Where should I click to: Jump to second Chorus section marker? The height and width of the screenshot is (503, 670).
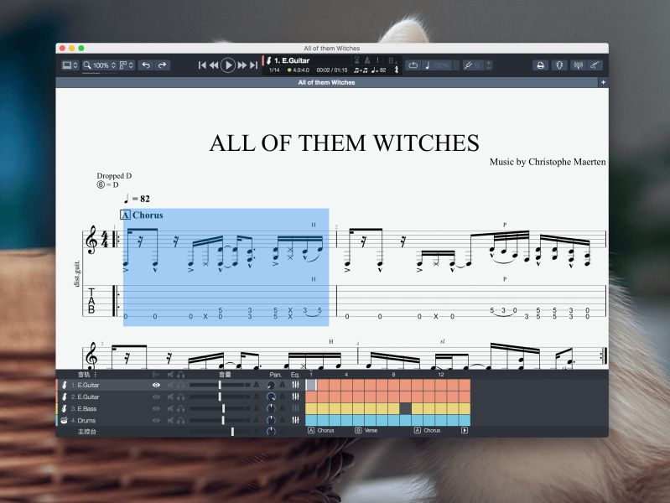(x=428, y=430)
